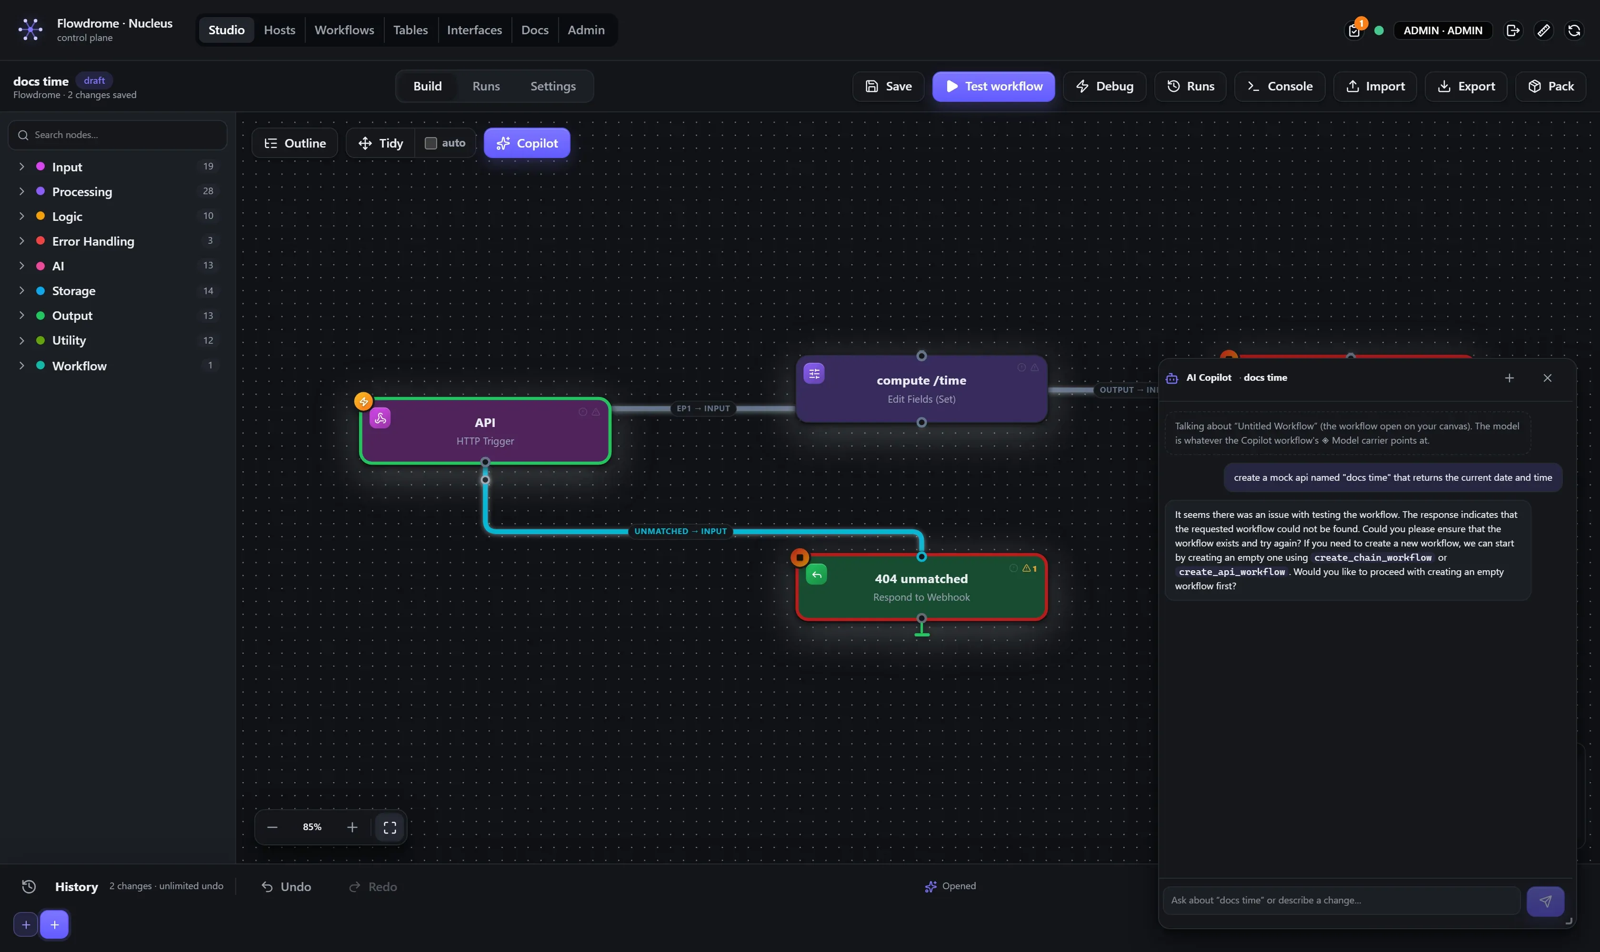1600x952 pixels.
Task: Switch to the Runs tab
Action: (486, 87)
